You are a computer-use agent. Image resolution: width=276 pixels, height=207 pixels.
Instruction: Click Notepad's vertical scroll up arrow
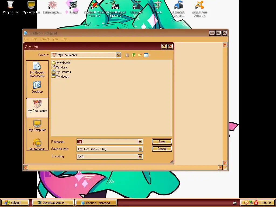coord(225,45)
